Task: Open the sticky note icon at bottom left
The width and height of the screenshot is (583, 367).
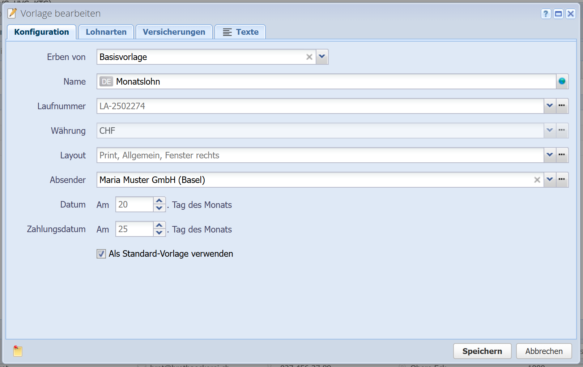Action: (17, 351)
